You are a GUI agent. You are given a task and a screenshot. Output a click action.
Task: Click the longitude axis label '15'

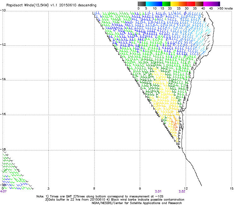click(x=231, y=189)
